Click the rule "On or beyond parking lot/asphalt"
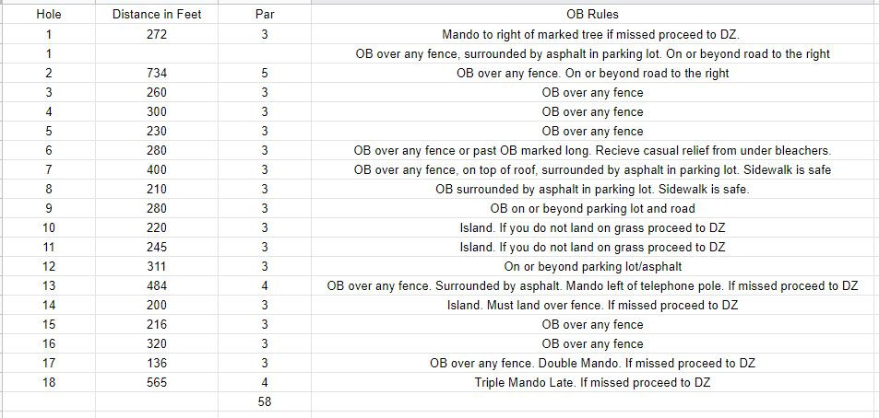Image resolution: width=879 pixels, height=418 pixels. [x=592, y=267]
